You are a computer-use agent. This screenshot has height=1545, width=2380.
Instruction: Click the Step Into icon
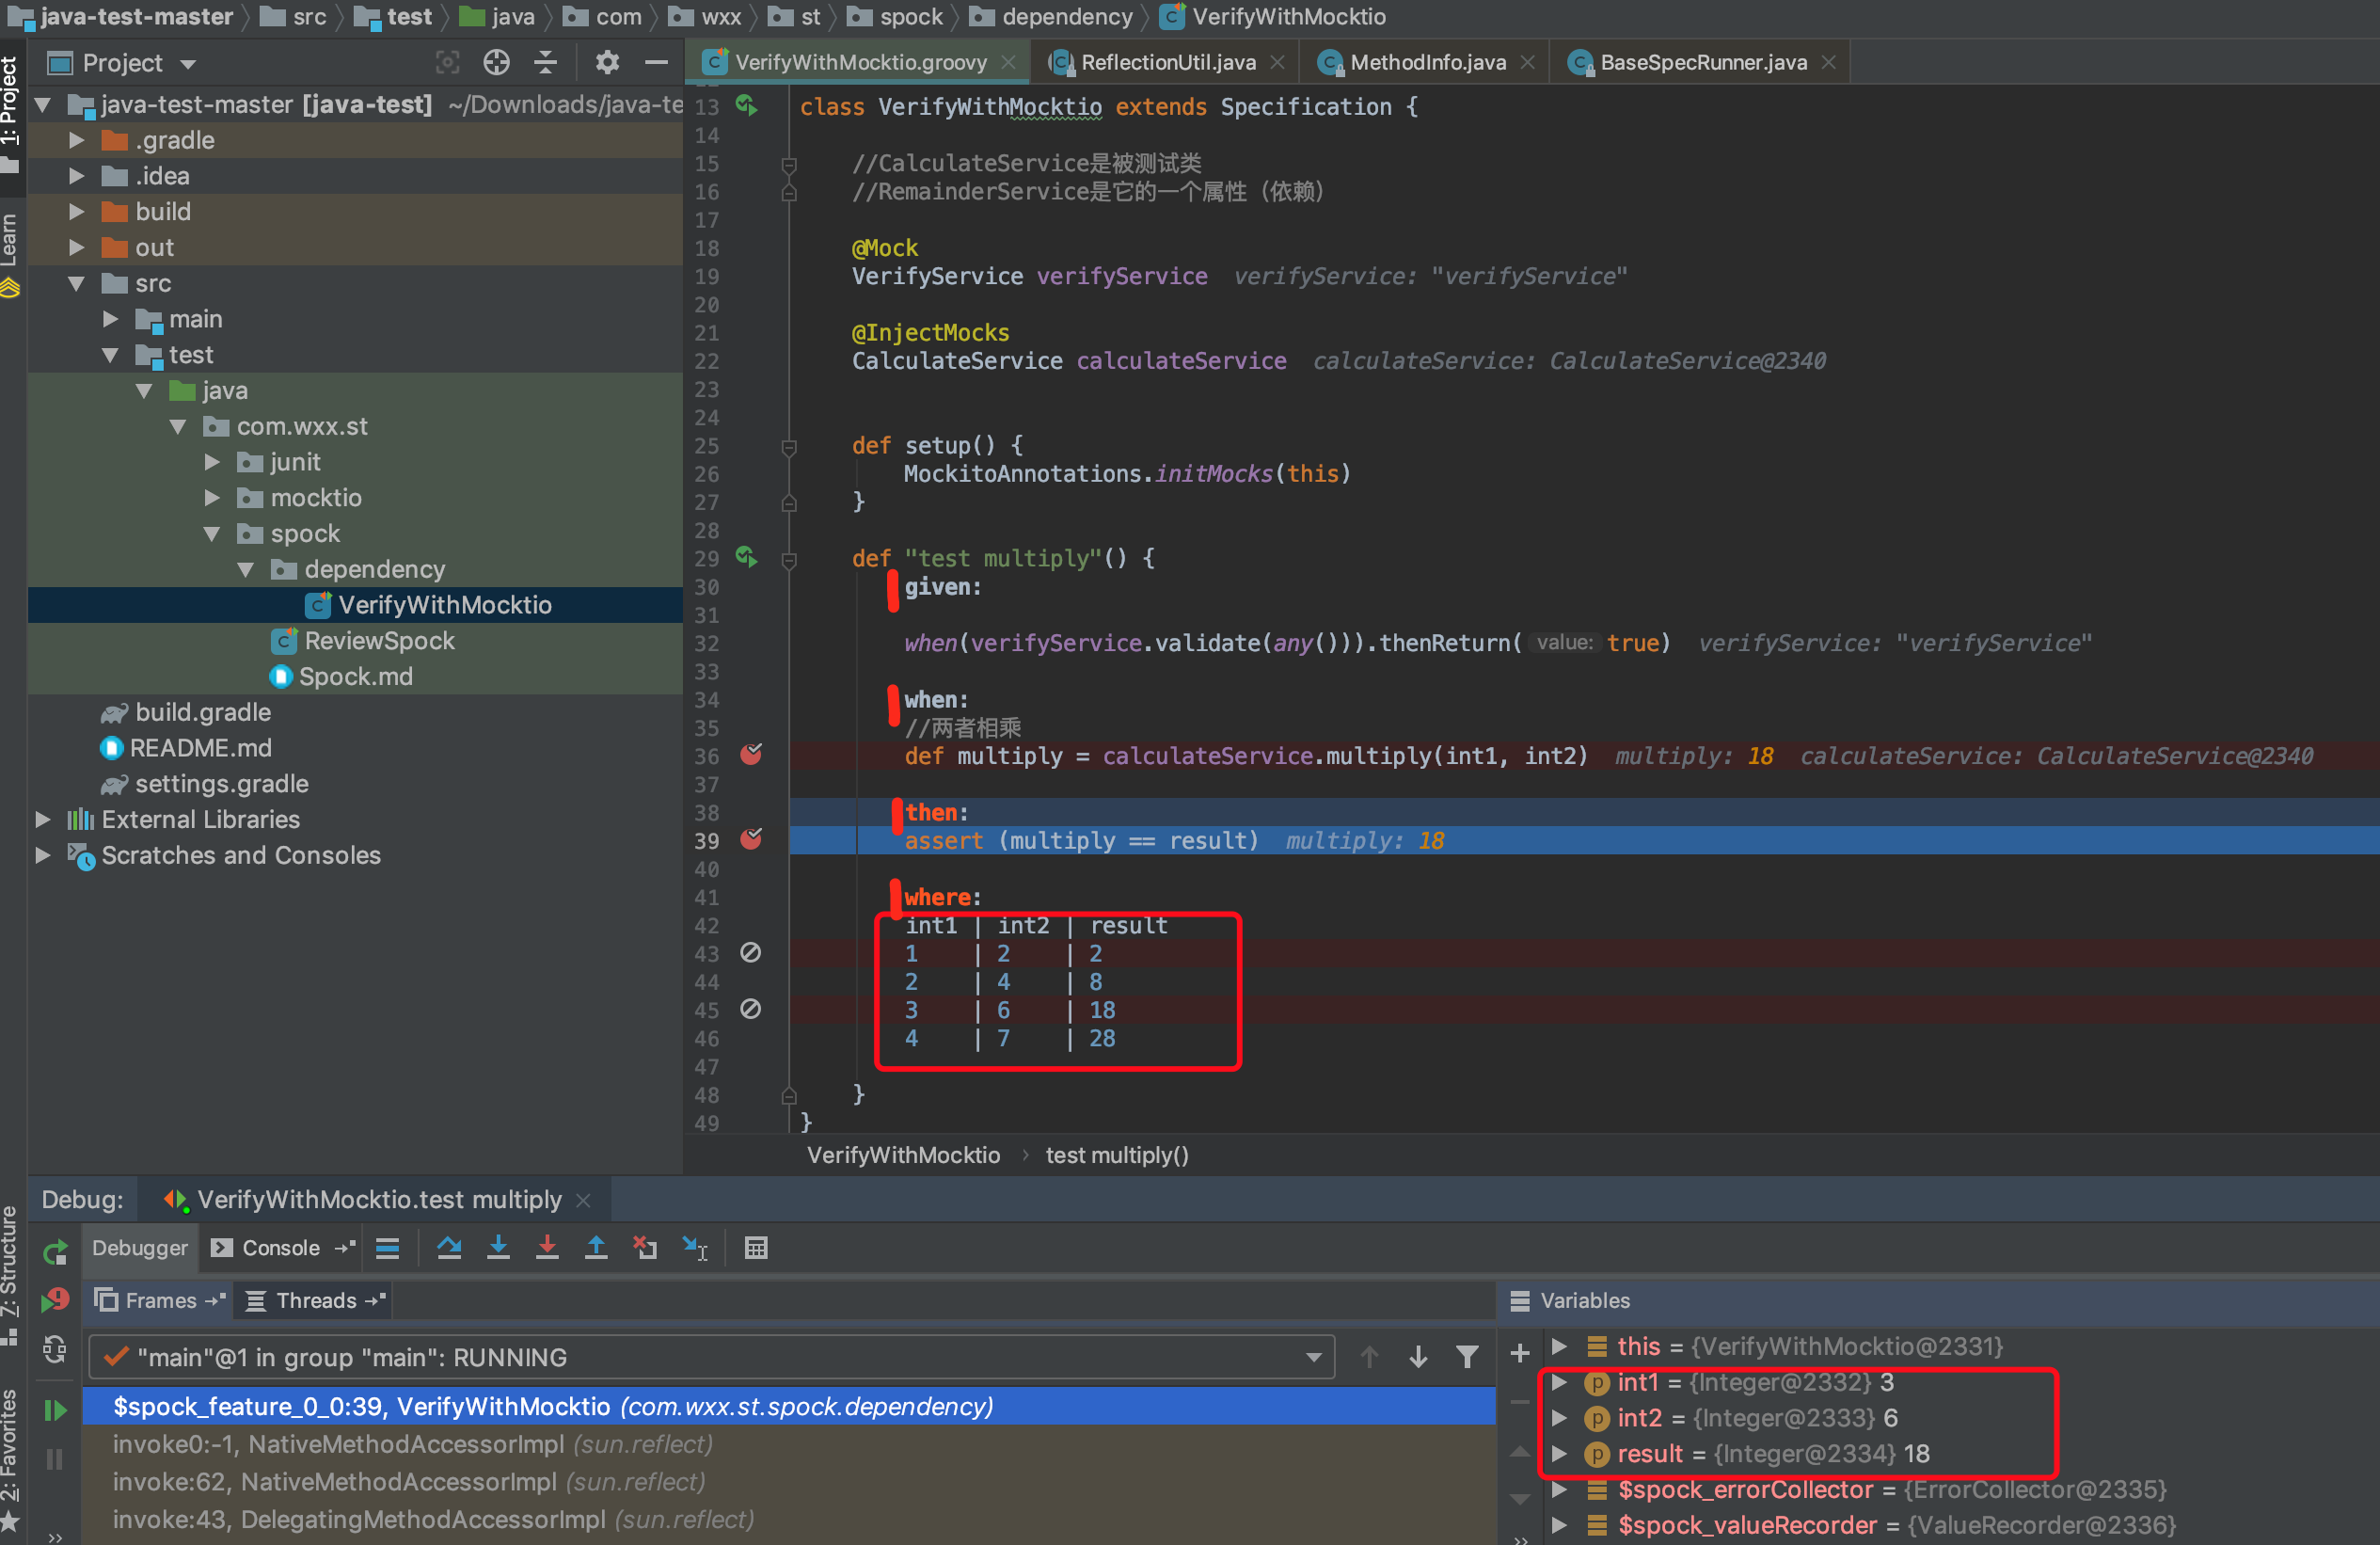click(x=498, y=1248)
